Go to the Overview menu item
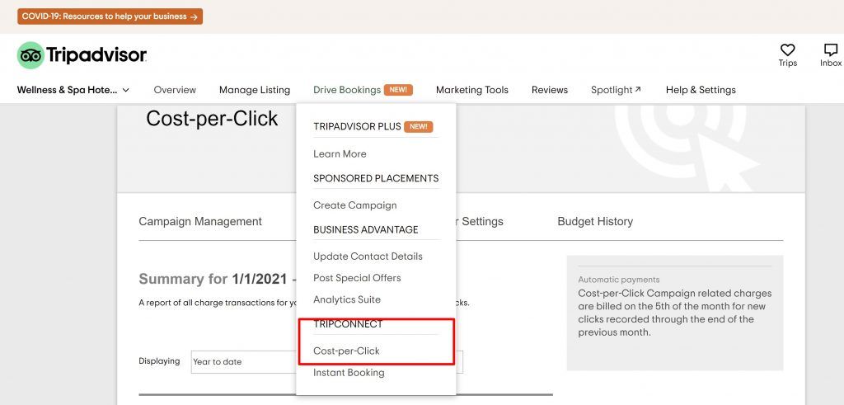Screen dimensions: 844x405 (x=175, y=90)
